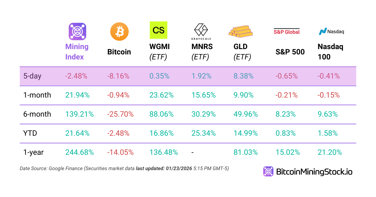Select the Mining Index column header
This screenshot has width=376, height=197.
point(77,52)
